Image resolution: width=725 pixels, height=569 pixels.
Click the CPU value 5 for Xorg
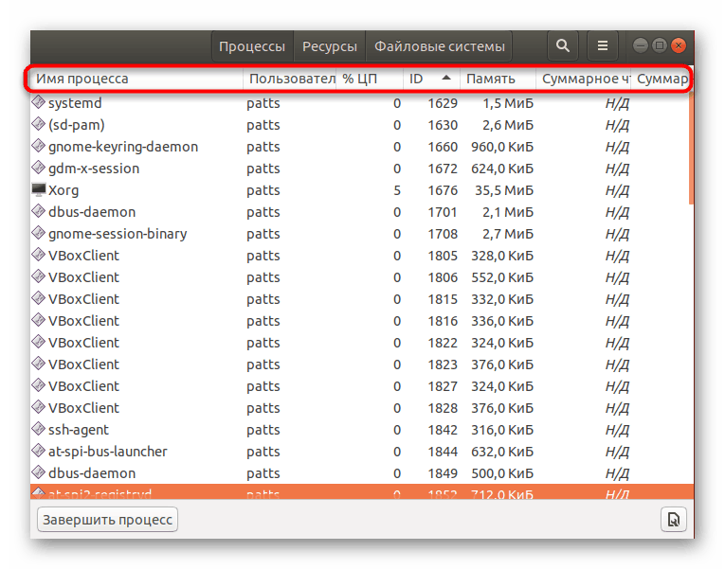397,190
